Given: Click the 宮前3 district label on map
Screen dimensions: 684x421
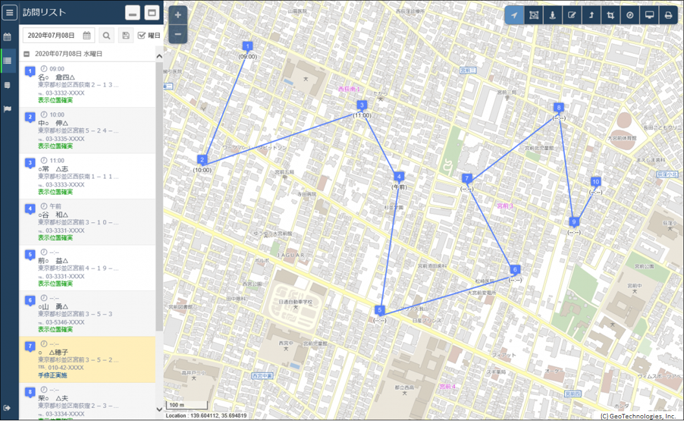Looking at the screenshot, I should pyautogui.click(x=505, y=206).
